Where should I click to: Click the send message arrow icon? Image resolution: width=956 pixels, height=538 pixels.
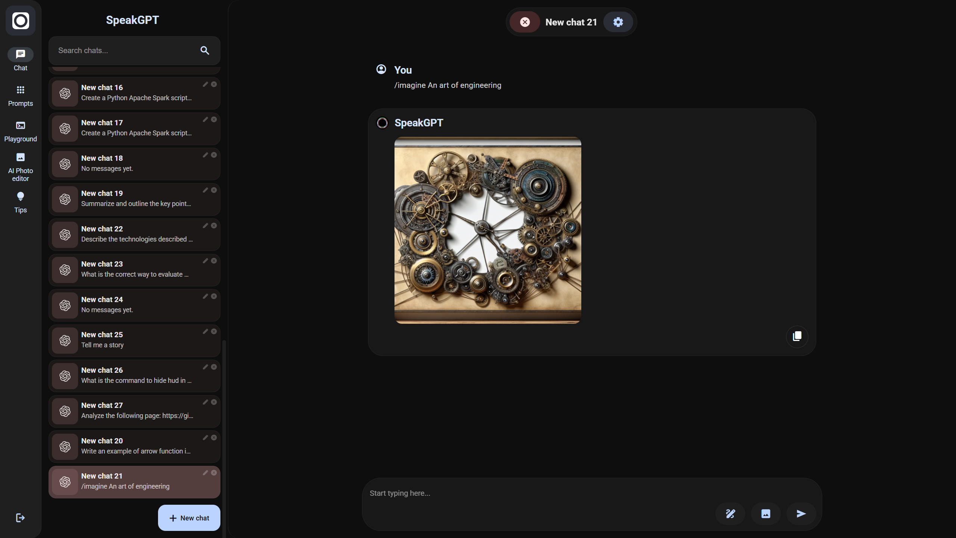801,514
